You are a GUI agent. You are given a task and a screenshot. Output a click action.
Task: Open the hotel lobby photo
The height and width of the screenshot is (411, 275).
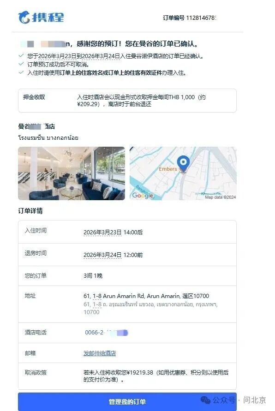click(x=72, y=173)
